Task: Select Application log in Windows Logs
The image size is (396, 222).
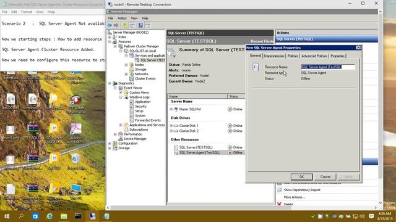Action: (x=142, y=102)
